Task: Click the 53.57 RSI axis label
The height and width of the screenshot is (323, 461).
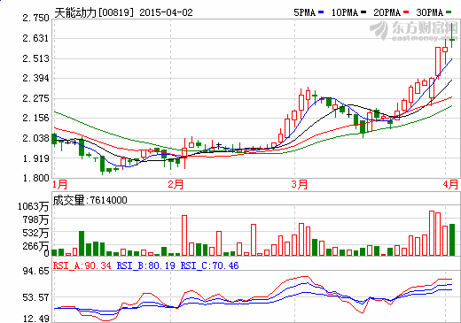Action: coord(36,297)
